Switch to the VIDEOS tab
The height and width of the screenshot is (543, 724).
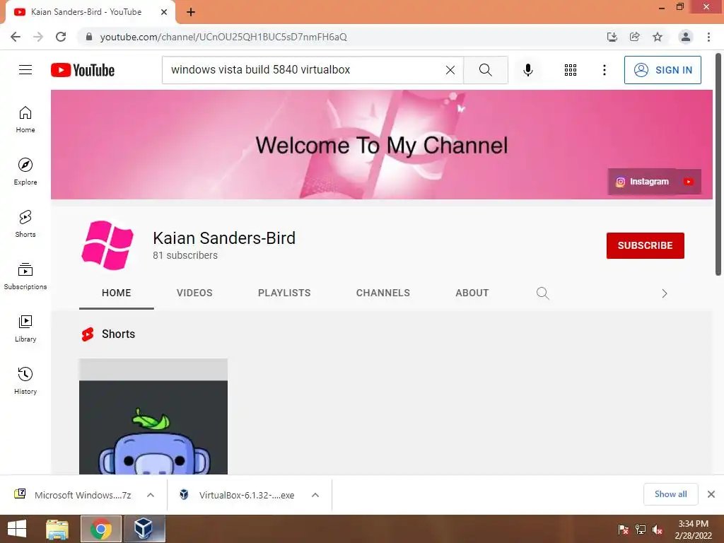point(194,293)
